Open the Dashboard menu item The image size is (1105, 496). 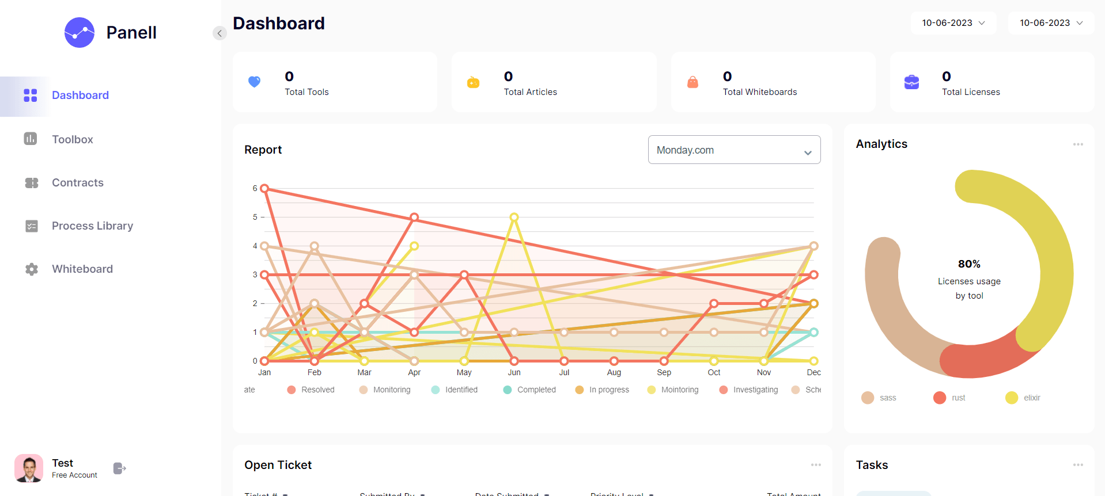pos(80,96)
